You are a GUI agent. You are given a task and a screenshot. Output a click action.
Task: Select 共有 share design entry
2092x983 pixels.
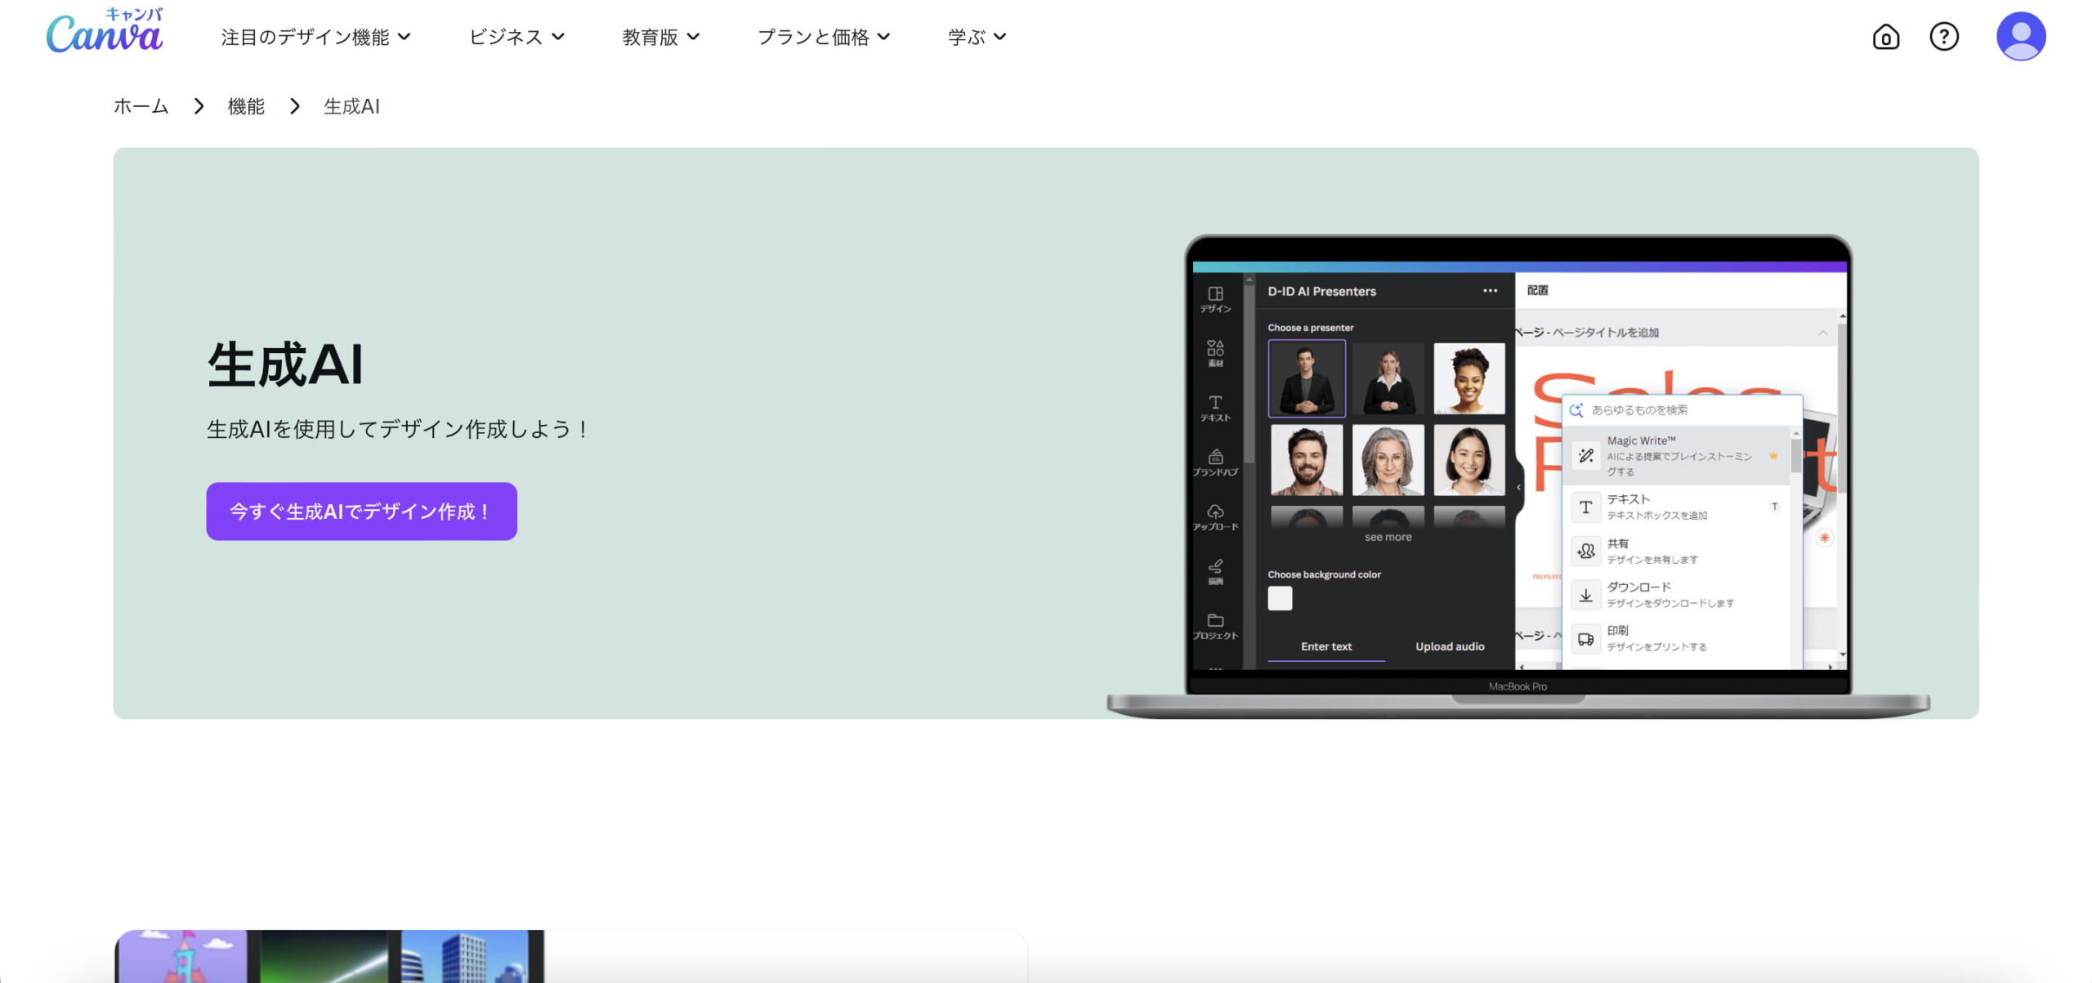pos(1676,551)
